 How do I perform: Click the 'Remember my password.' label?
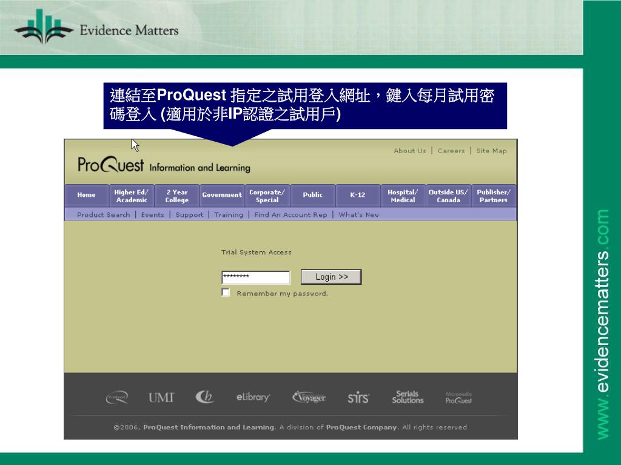[283, 294]
